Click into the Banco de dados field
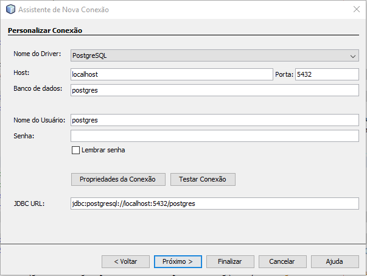 (x=215, y=90)
